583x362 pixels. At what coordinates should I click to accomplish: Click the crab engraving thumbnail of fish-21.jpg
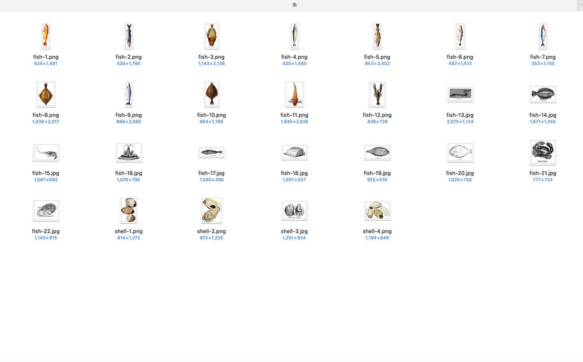click(x=543, y=152)
